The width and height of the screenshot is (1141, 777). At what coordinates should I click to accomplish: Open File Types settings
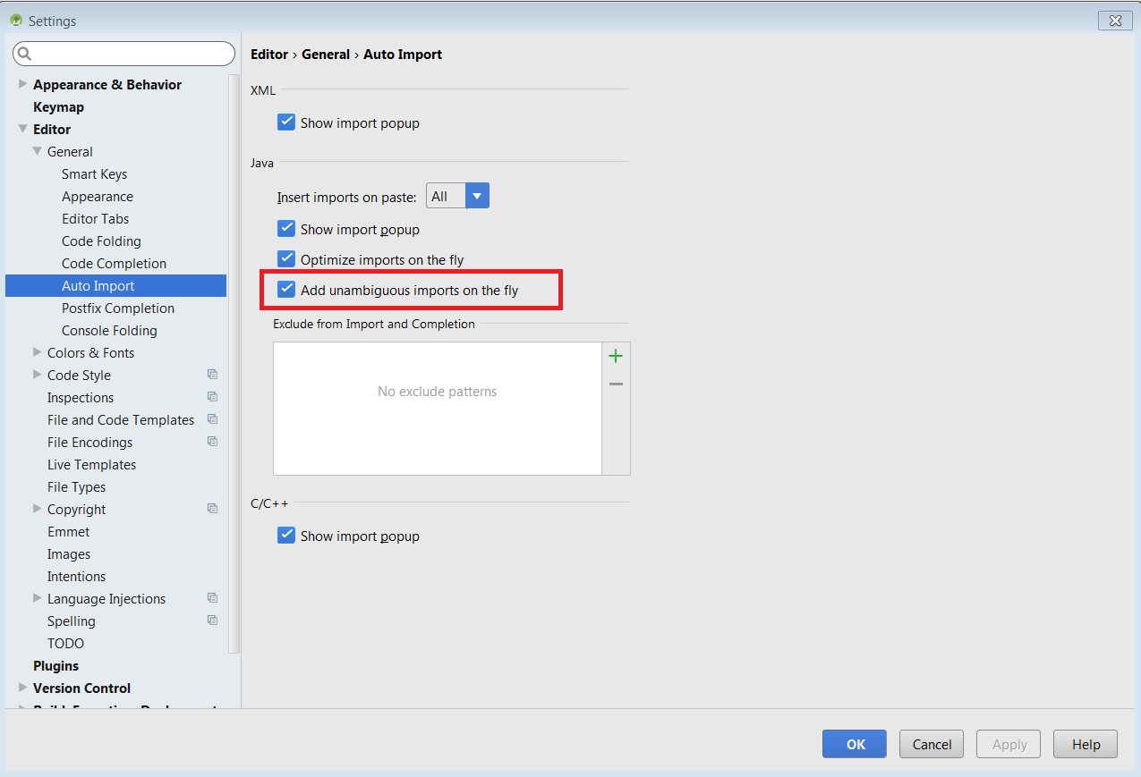76,486
